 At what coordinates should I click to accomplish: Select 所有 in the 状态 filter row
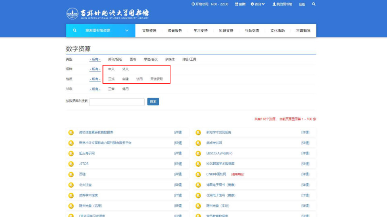(x=95, y=89)
